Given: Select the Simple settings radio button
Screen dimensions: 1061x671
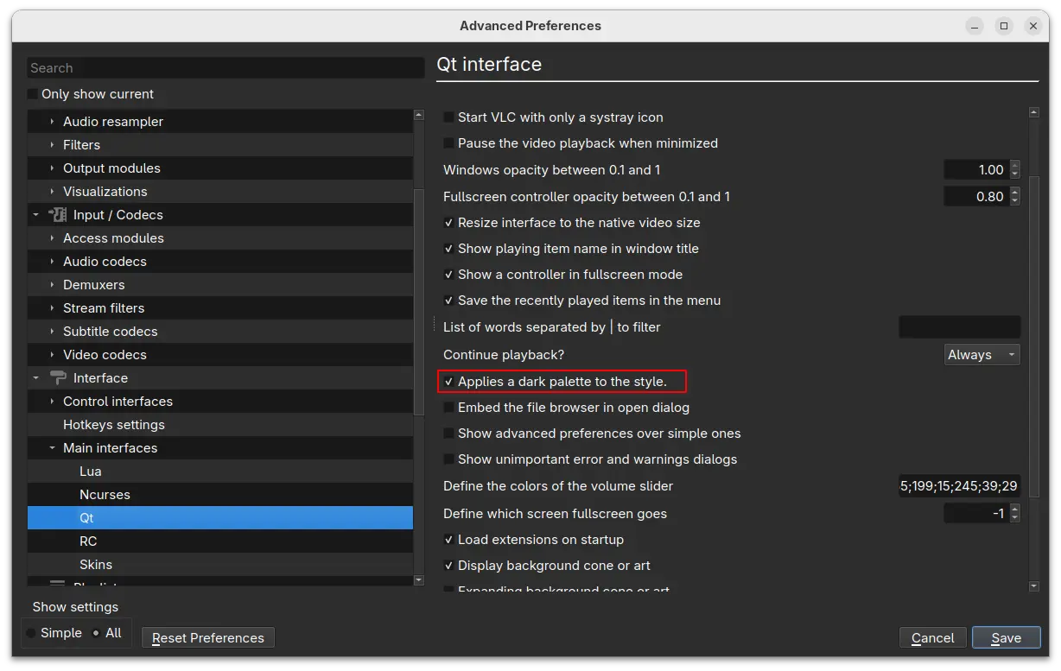Looking at the screenshot, I should [x=31, y=633].
